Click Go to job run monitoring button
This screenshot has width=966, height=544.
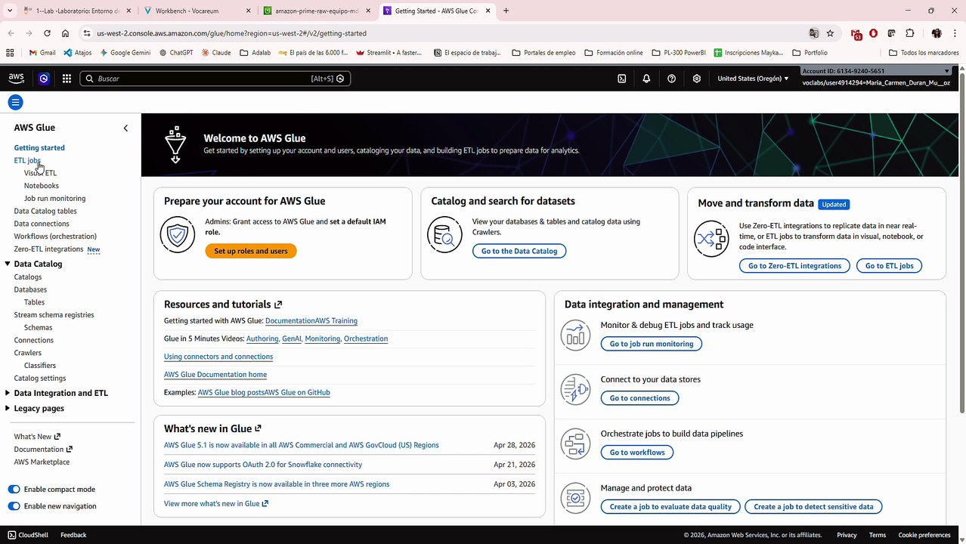click(652, 344)
